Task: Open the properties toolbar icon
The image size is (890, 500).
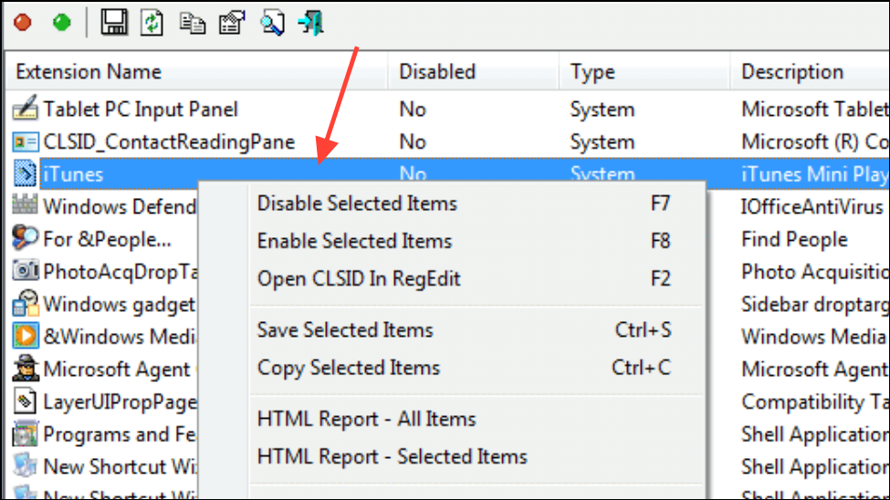Action: click(x=232, y=24)
